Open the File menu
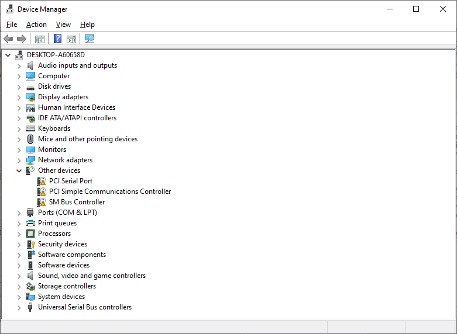 tap(12, 25)
